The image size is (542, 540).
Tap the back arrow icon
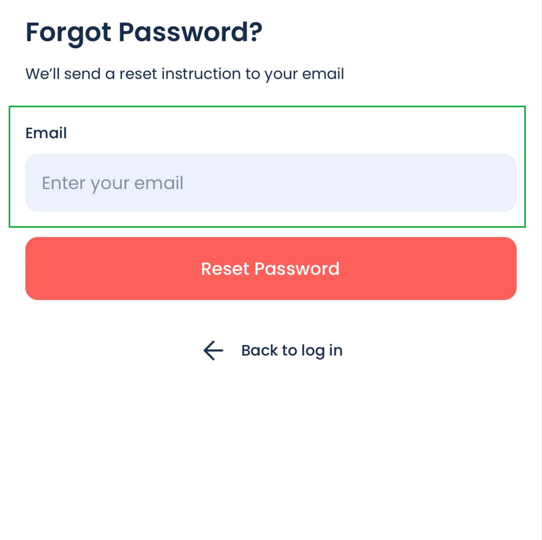(213, 350)
